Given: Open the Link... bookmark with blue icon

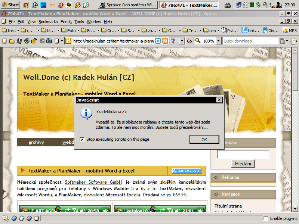Looking at the screenshot, I should [250, 31].
